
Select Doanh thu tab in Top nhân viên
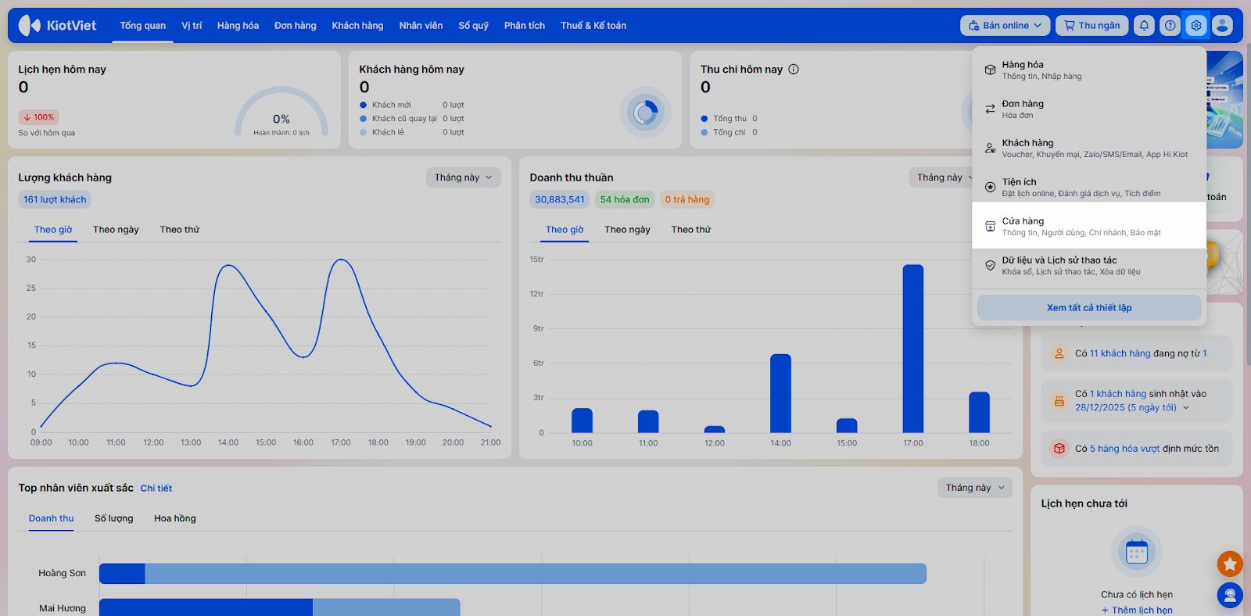(x=52, y=518)
